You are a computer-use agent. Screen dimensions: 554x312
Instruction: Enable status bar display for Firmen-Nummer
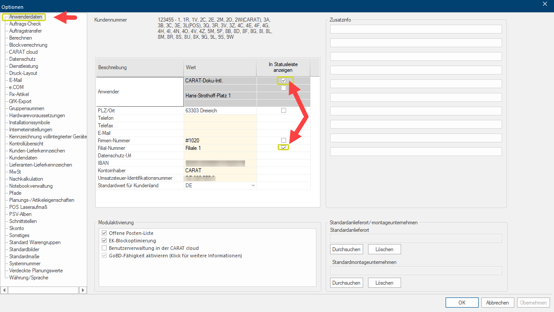click(283, 140)
